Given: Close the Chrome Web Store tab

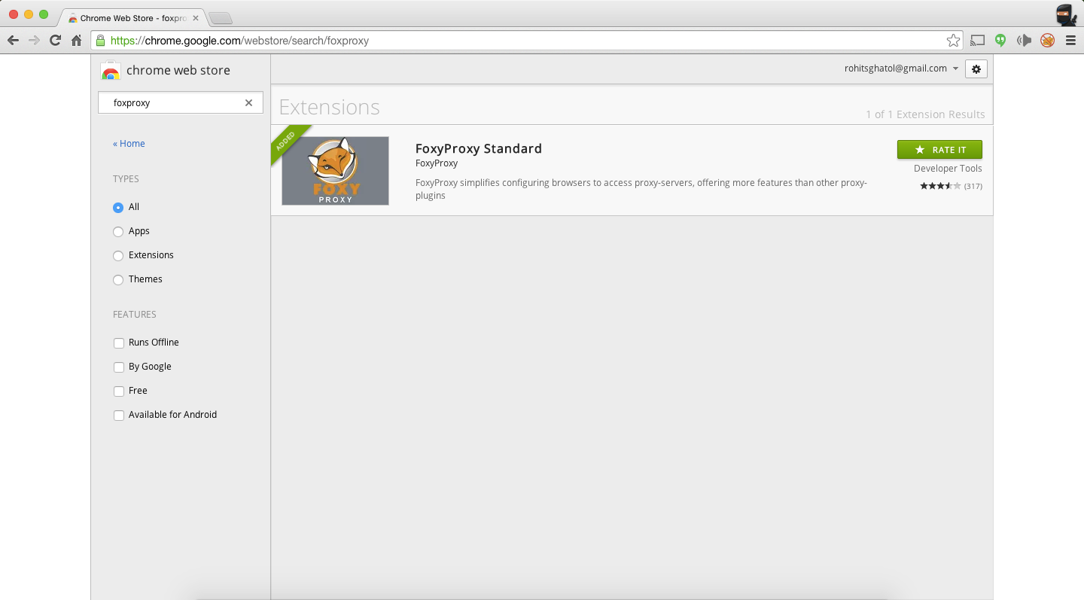Looking at the screenshot, I should pos(196,18).
